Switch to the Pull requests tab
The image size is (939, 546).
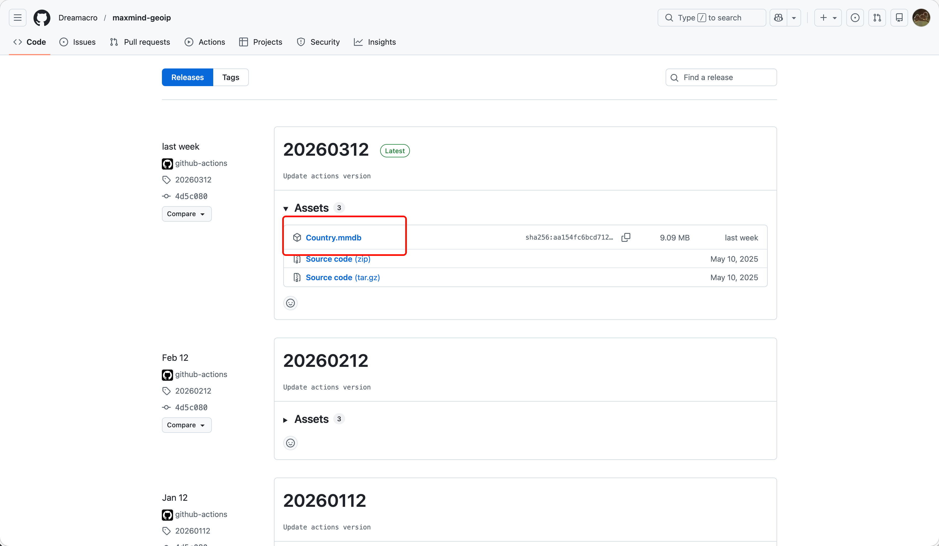(x=140, y=42)
